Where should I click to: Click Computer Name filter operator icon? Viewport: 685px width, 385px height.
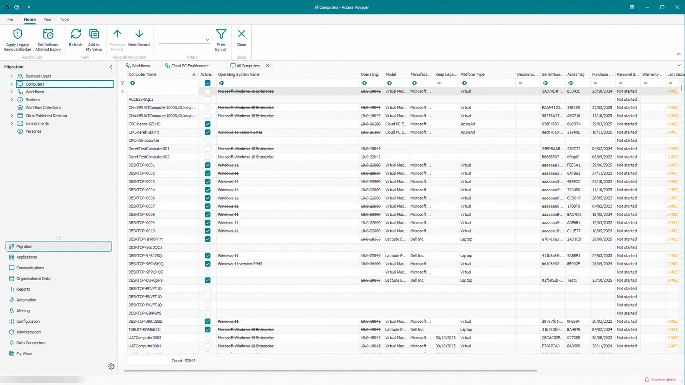(x=132, y=83)
